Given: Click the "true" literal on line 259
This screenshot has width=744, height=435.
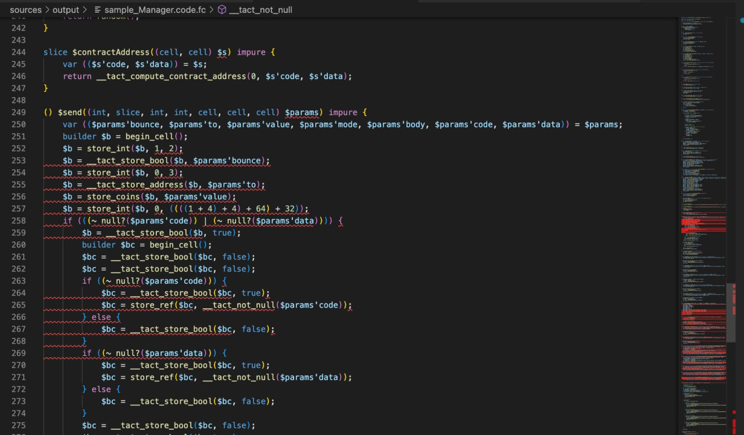Looking at the screenshot, I should click(223, 233).
